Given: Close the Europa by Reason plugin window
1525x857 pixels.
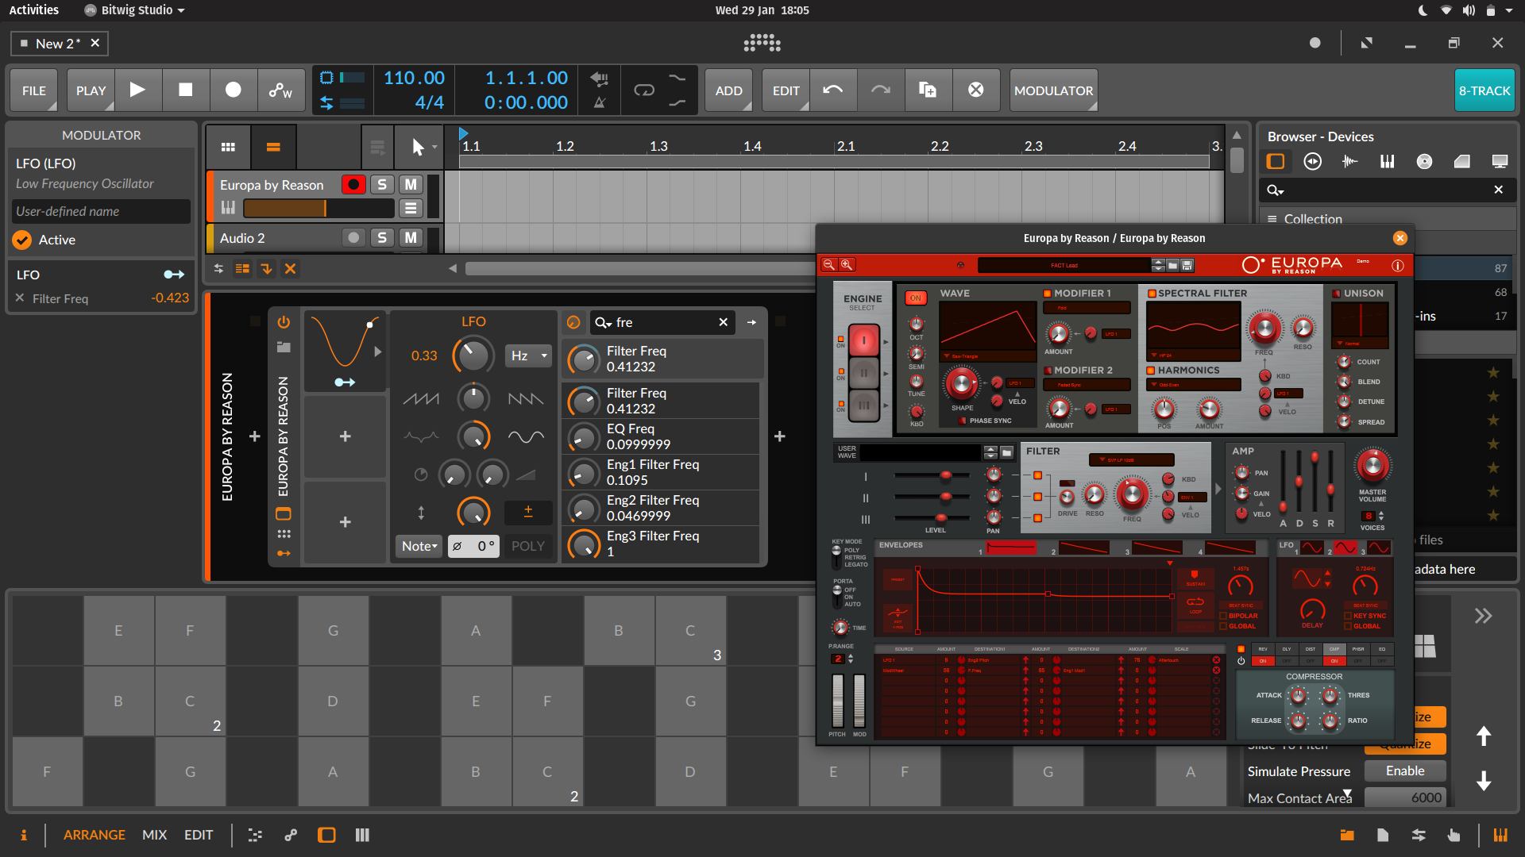Looking at the screenshot, I should click(1400, 238).
